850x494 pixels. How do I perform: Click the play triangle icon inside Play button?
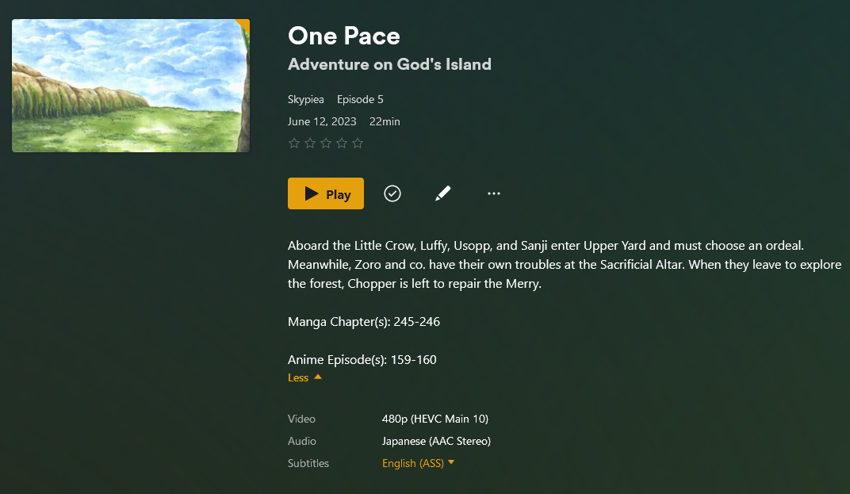coord(312,193)
